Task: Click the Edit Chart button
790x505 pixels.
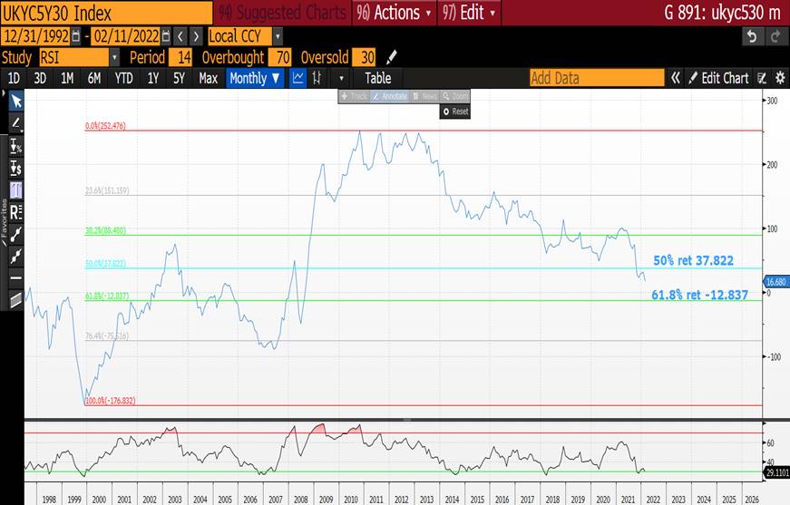Action: tap(718, 78)
